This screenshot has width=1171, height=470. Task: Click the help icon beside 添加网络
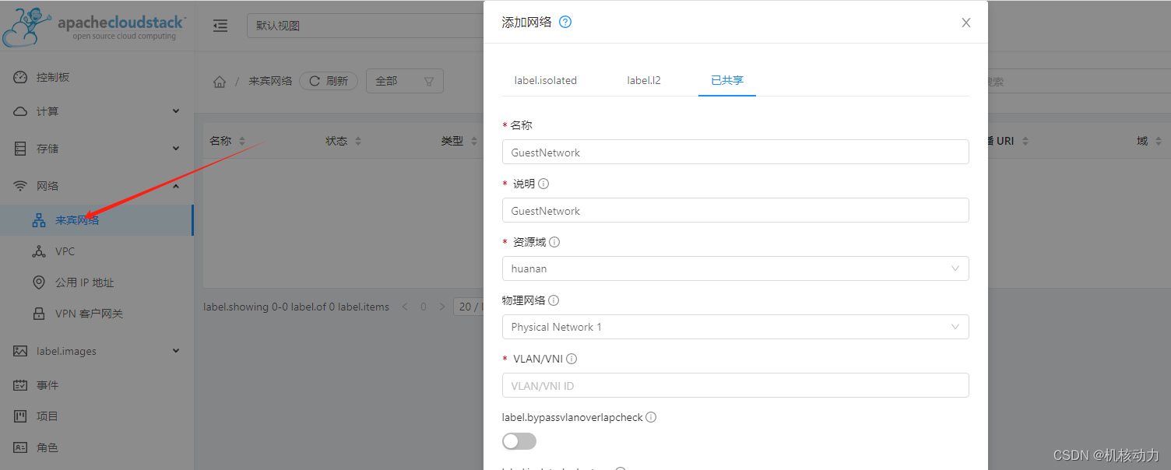tap(564, 22)
